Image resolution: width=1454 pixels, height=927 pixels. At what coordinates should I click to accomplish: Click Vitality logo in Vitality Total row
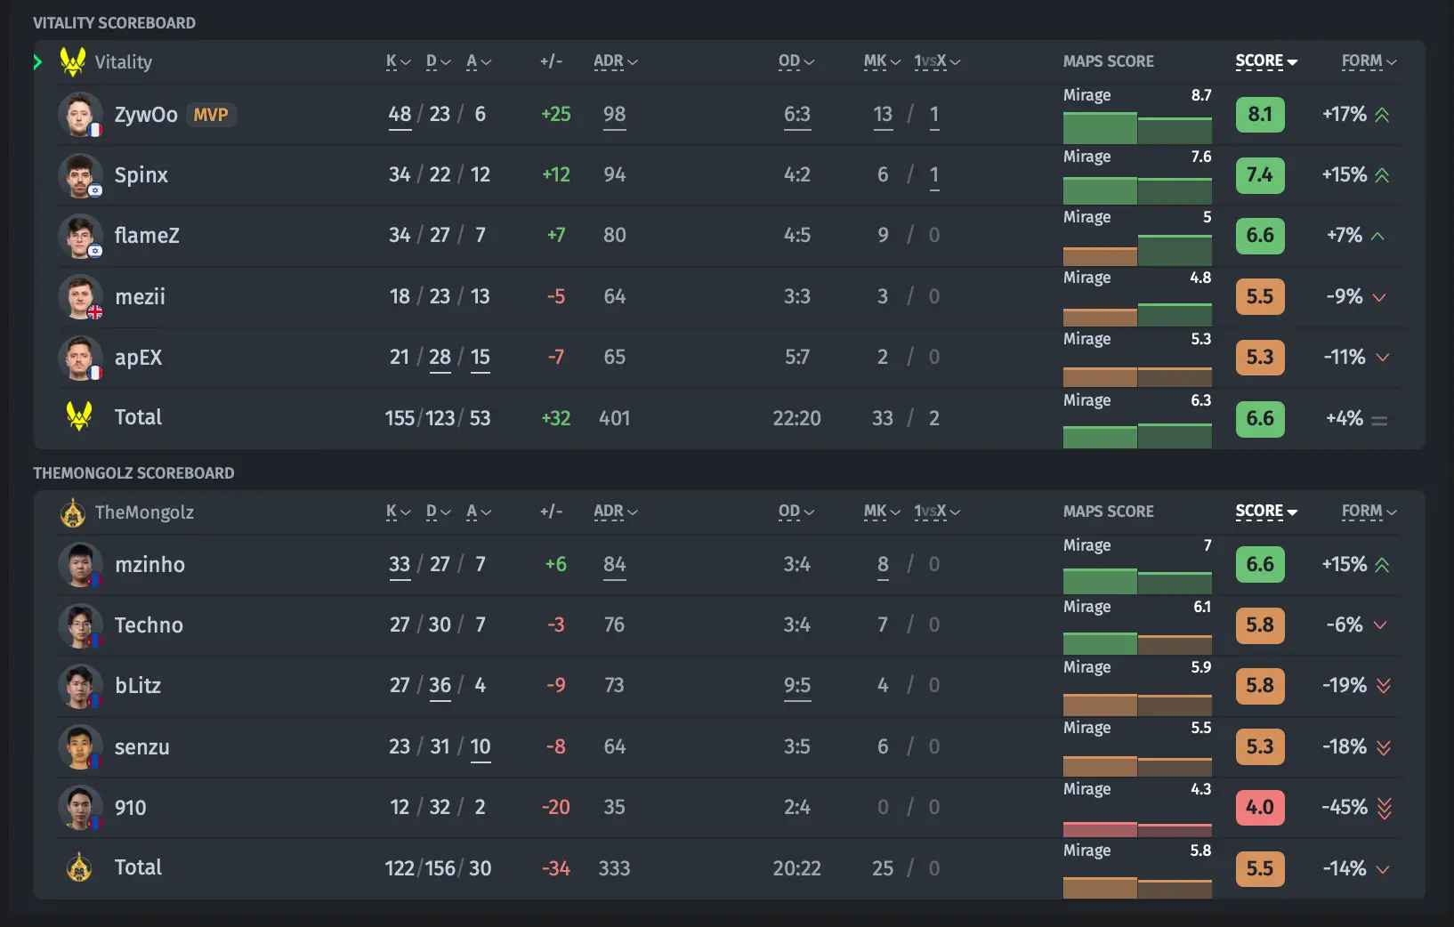click(x=79, y=416)
